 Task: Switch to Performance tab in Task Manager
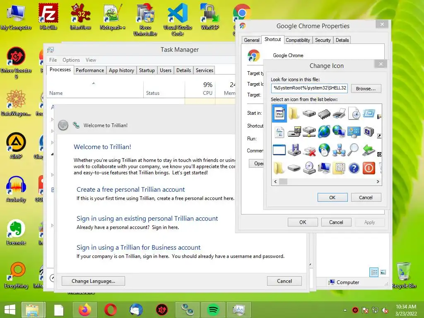tap(90, 70)
